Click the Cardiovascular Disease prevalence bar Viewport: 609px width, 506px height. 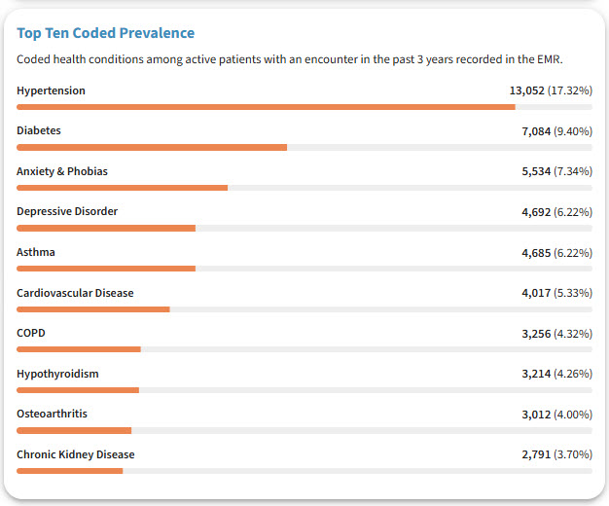tap(93, 309)
